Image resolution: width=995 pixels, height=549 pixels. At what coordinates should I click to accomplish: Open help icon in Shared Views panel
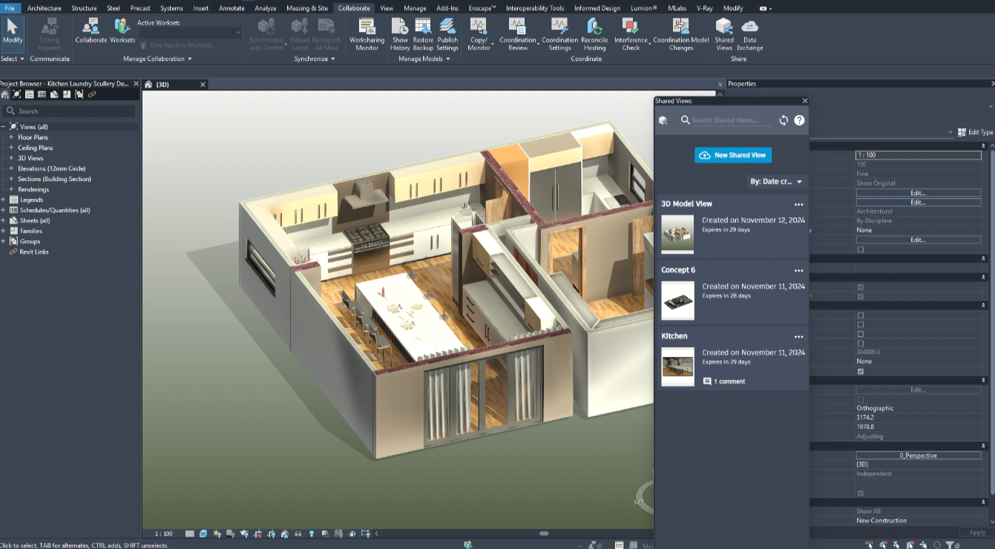click(x=799, y=120)
